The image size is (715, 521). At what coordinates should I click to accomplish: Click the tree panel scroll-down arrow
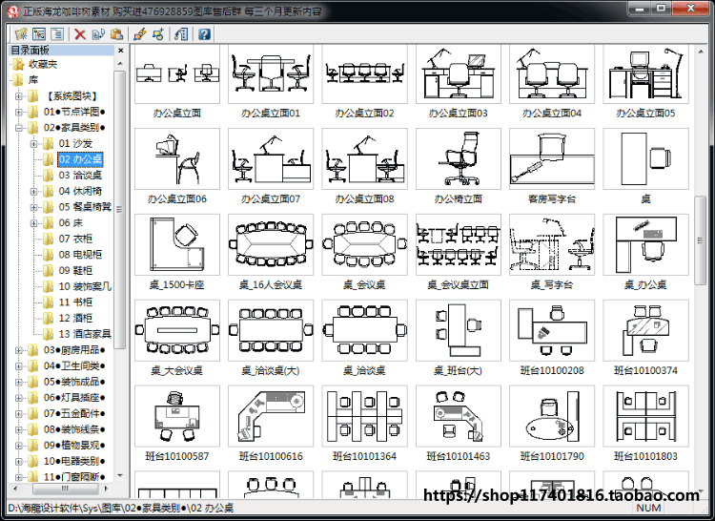click(x=120, y=476)
